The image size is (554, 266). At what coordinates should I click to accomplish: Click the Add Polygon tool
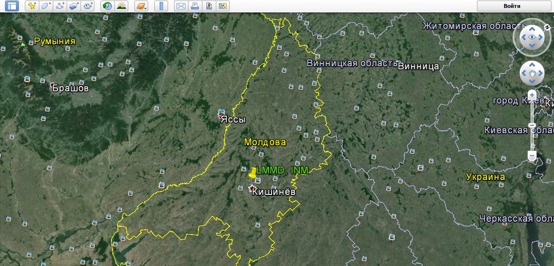click(x=46, y=6)
